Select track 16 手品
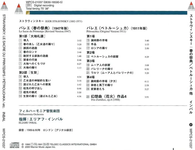 (x=94, y=44)
